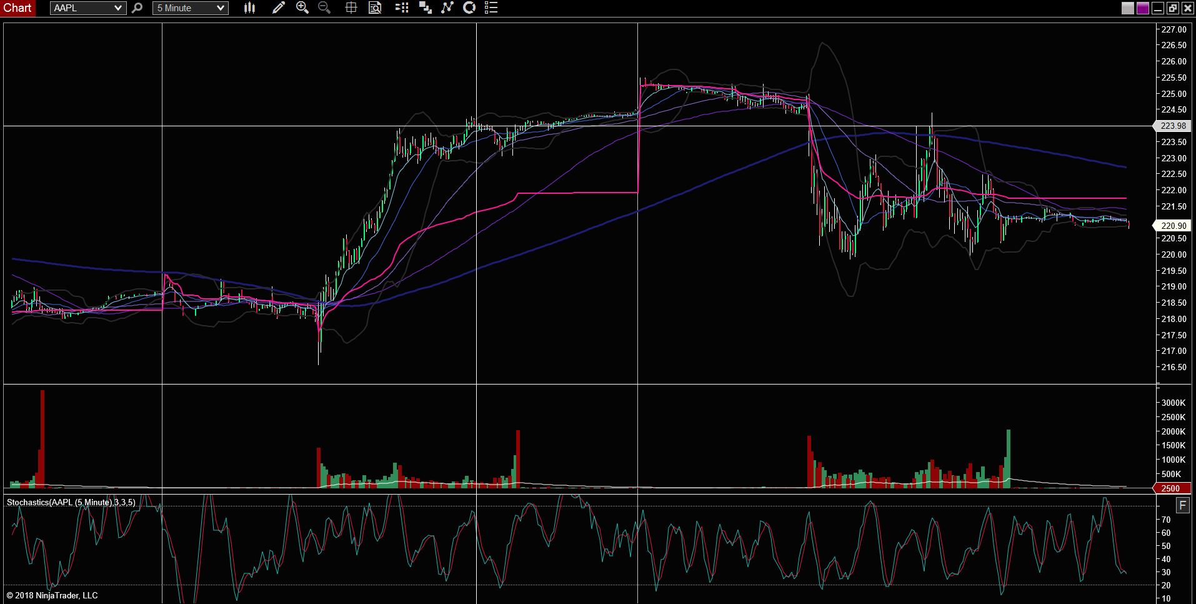Image resolution: width=1196 pixels, height=604 pixels.
Task: Click the instrument search magnifier icon
Action: pyautogui.click(x=137, y=8)
